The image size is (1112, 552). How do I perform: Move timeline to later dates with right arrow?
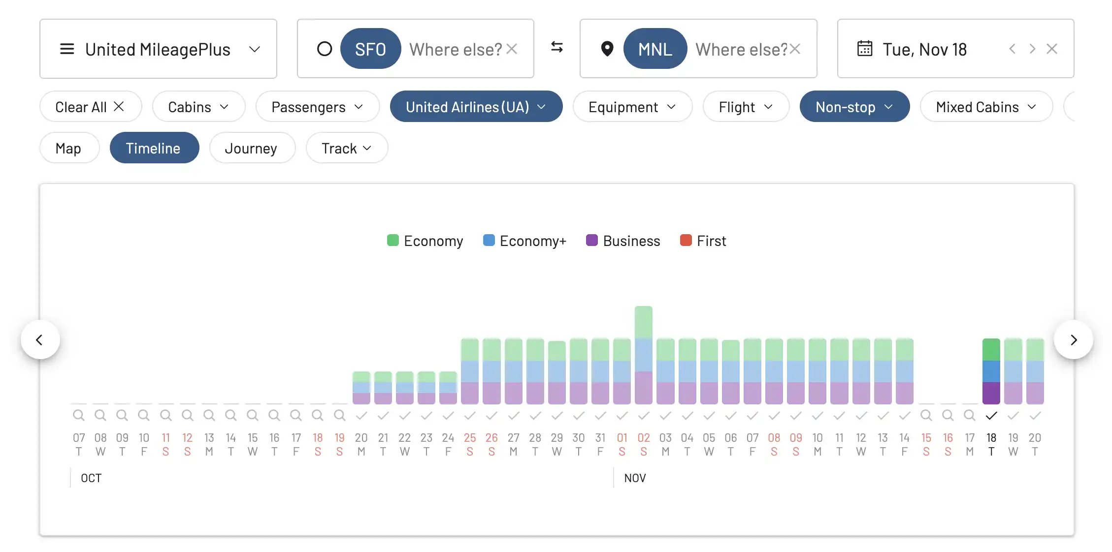1074,339
